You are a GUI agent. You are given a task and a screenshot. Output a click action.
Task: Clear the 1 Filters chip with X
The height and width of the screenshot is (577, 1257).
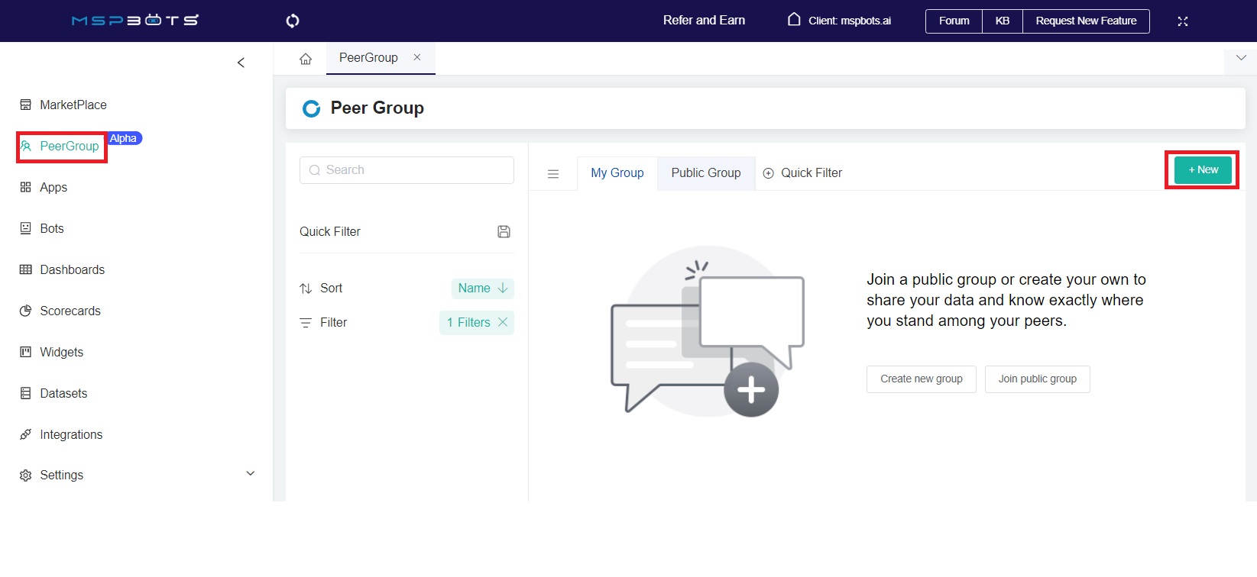point(503,322)
